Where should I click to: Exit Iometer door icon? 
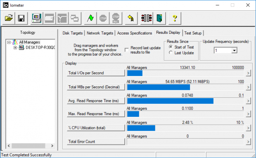[159, 18]
